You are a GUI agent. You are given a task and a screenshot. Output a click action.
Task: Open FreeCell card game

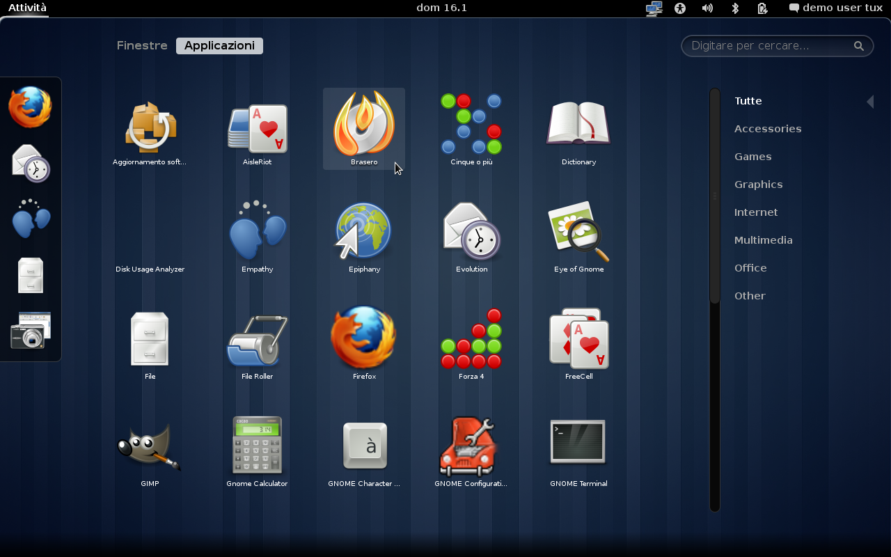coord(578,344)
